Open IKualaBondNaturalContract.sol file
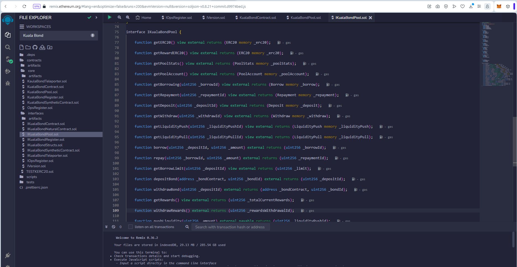The height and width of the screenshot is (267, 517). pyautogui.click(x=52, y=129)
